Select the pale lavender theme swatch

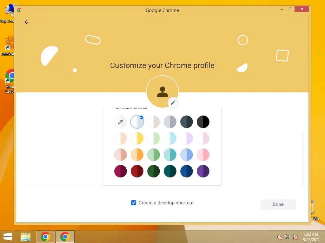click(x=187, y=138)
